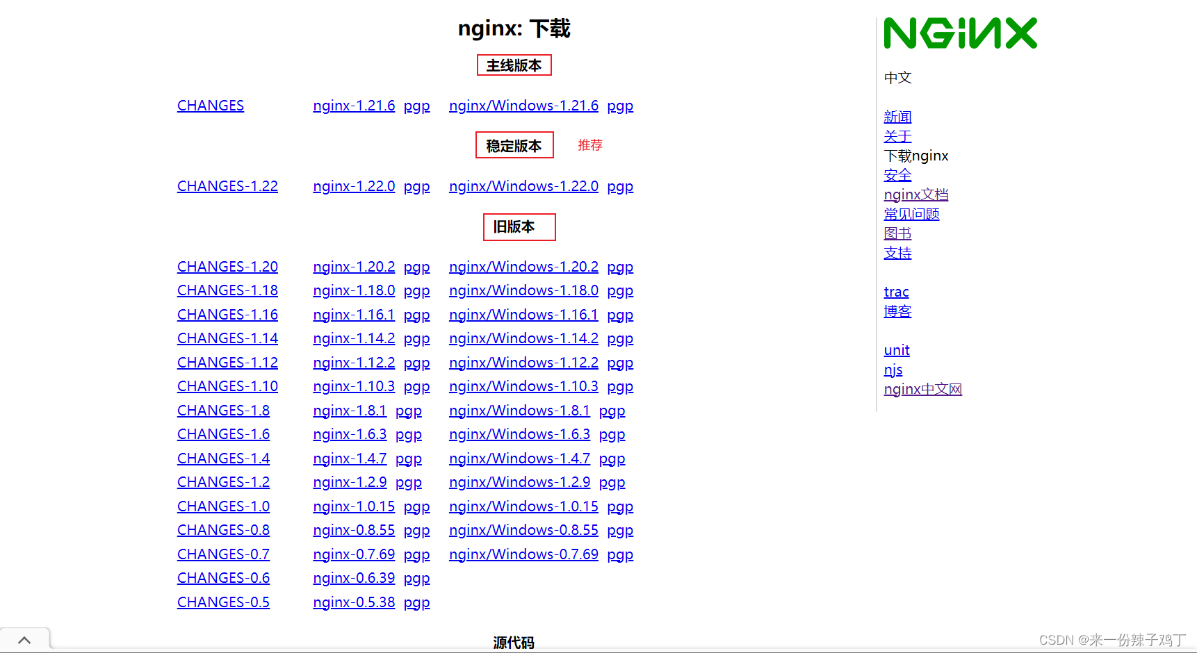Open pgp signature next to nginx/Windows-1.22.0

click(620, 187)
